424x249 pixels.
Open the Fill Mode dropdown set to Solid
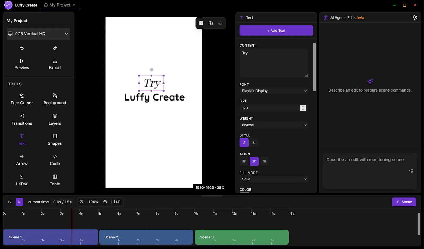(x=274, y=179)
